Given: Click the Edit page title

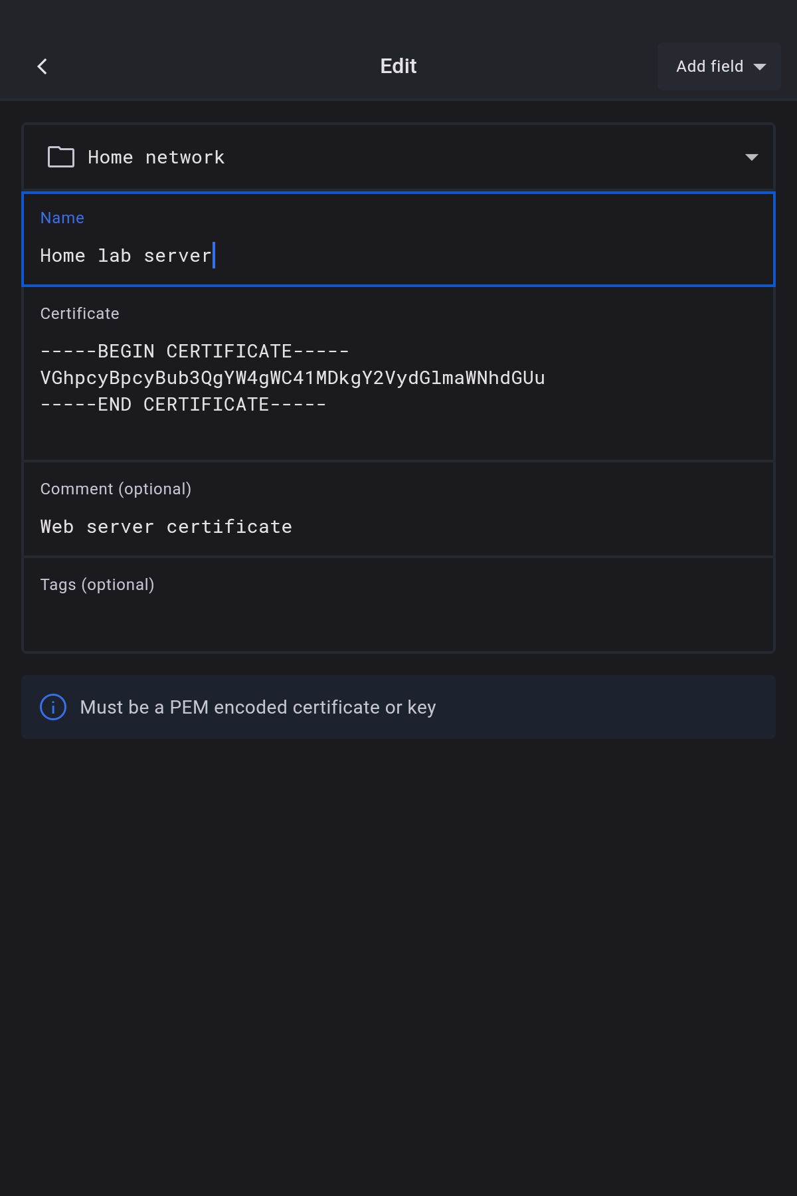Looking at the screenshot, I should point(398,66).
